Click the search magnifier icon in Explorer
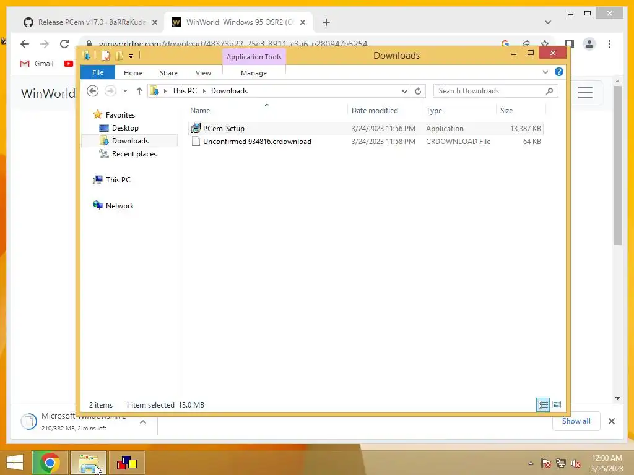 (x=550, y=91)
